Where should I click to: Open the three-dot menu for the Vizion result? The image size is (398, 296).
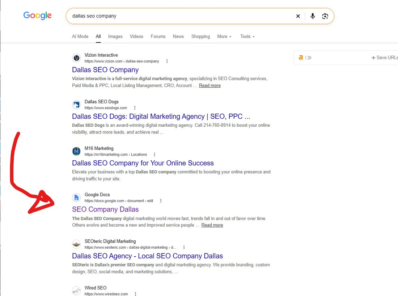coord(167,61)
